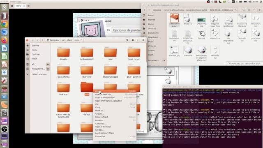Click the Desktop breadcrumb in the BOO window

[x=157, y=10]
